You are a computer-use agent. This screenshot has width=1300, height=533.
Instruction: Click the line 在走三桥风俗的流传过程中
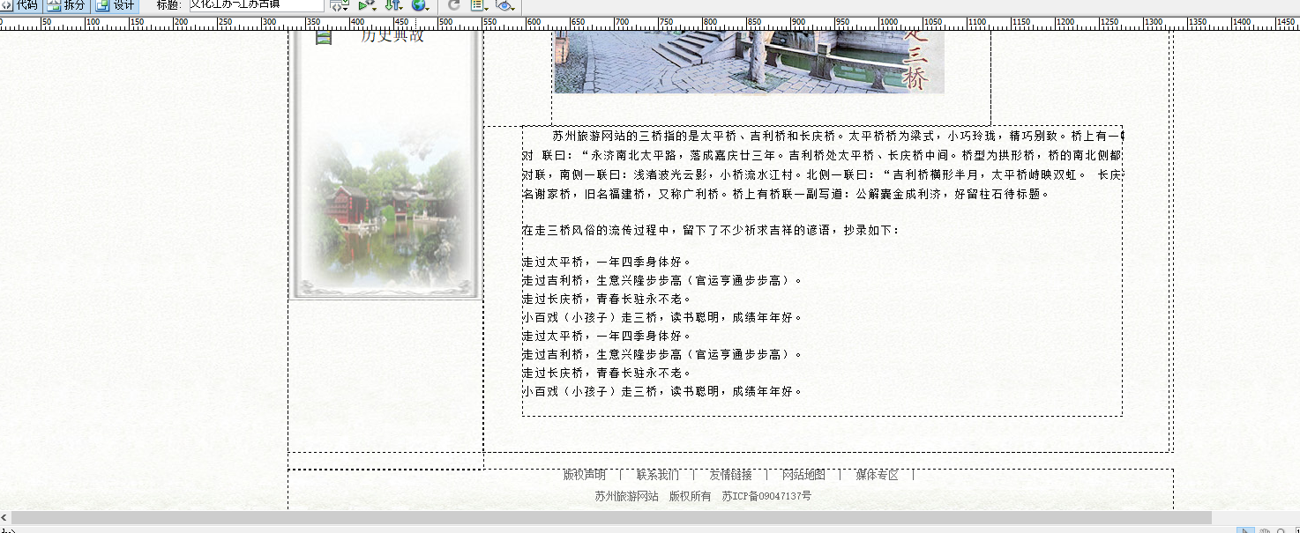tap(711, 231)
